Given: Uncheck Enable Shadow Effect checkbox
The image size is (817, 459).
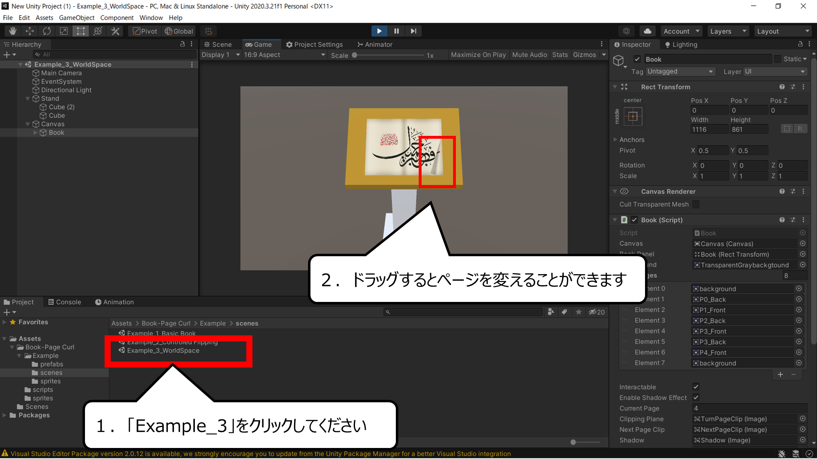Looking at the screenshot, I should (x=696, y=397).
